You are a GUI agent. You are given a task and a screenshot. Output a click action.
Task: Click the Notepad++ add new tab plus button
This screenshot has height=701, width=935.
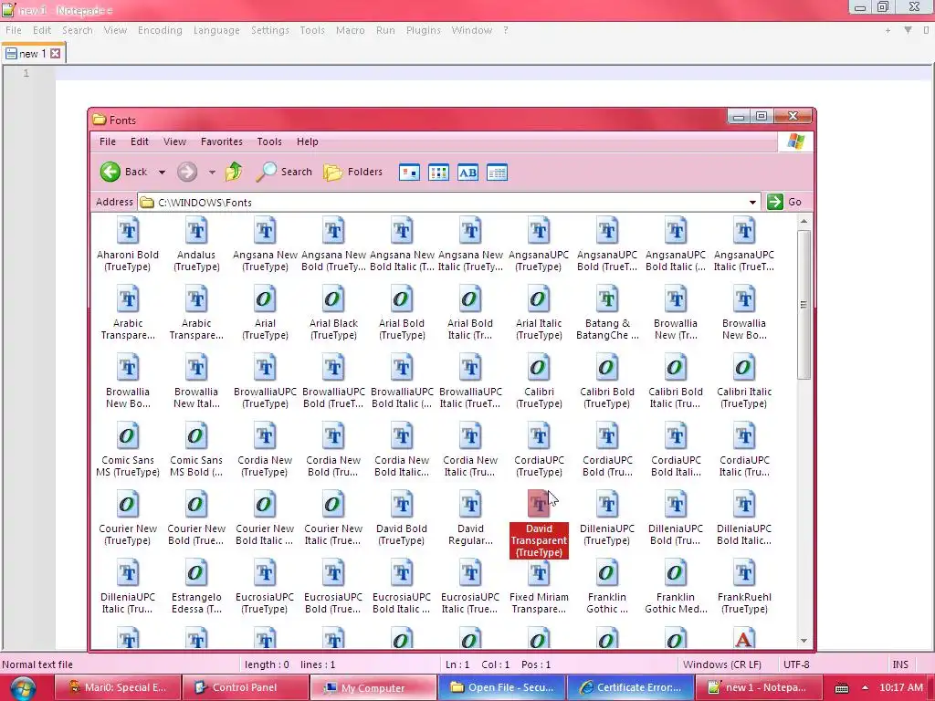888,30
